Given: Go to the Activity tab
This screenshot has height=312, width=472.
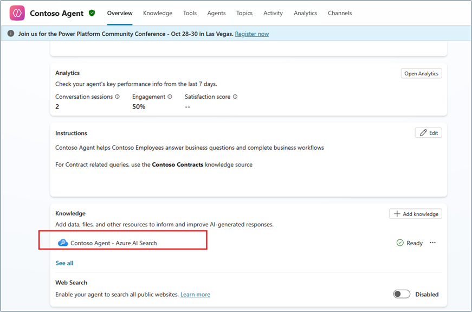Looking at the screenshot, I should [x=273, y=13].
